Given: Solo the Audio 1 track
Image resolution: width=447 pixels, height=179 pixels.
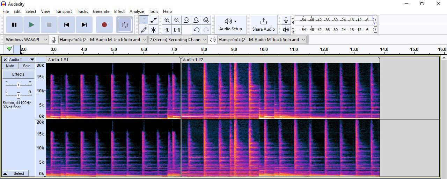Looking at the screenshot, I should [27, 66].
